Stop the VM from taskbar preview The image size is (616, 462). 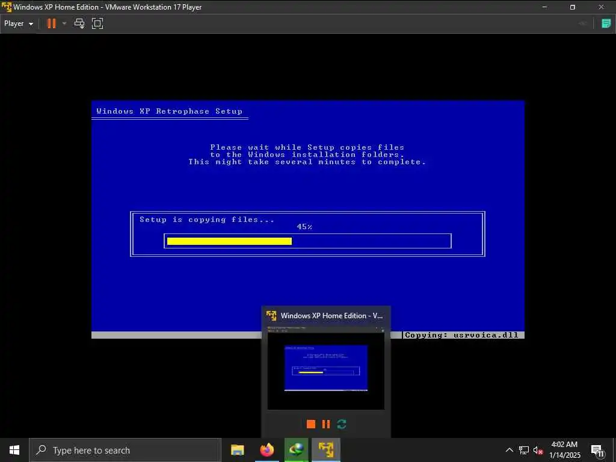(x=311, y=424)
